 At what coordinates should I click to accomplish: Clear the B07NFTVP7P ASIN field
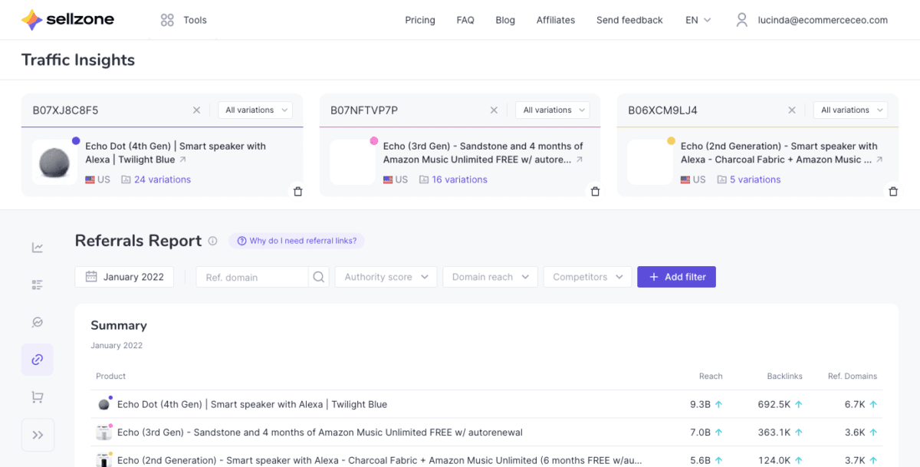point(494,110)
